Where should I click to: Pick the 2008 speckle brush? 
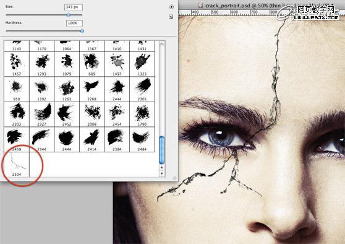[x=92, y=114]
